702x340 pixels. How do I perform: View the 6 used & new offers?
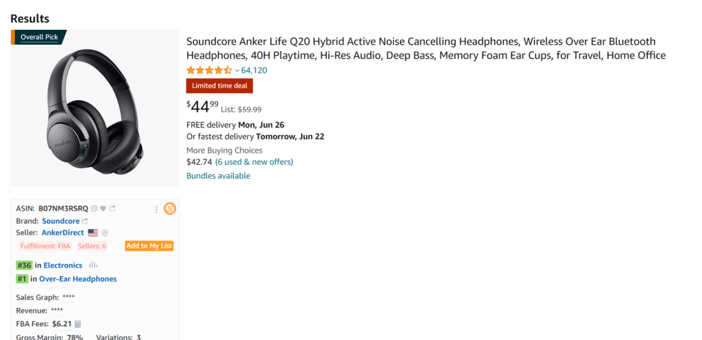point(254,162)
